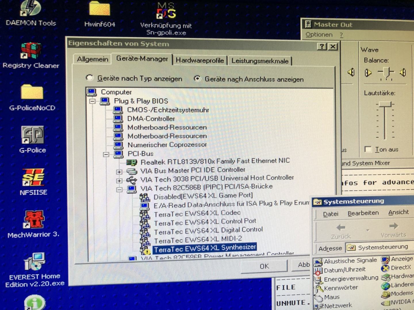Select Numerischer Coprozessor device row

pos(167,145)
